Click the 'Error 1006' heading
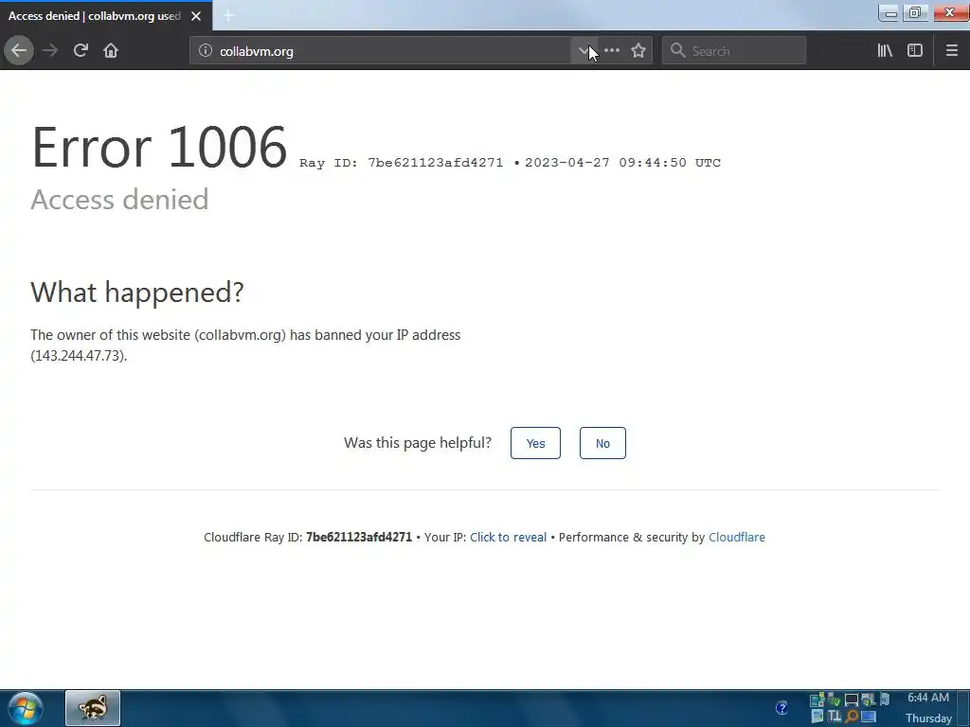Screen dimensions: 970x727 coord(159,147)
